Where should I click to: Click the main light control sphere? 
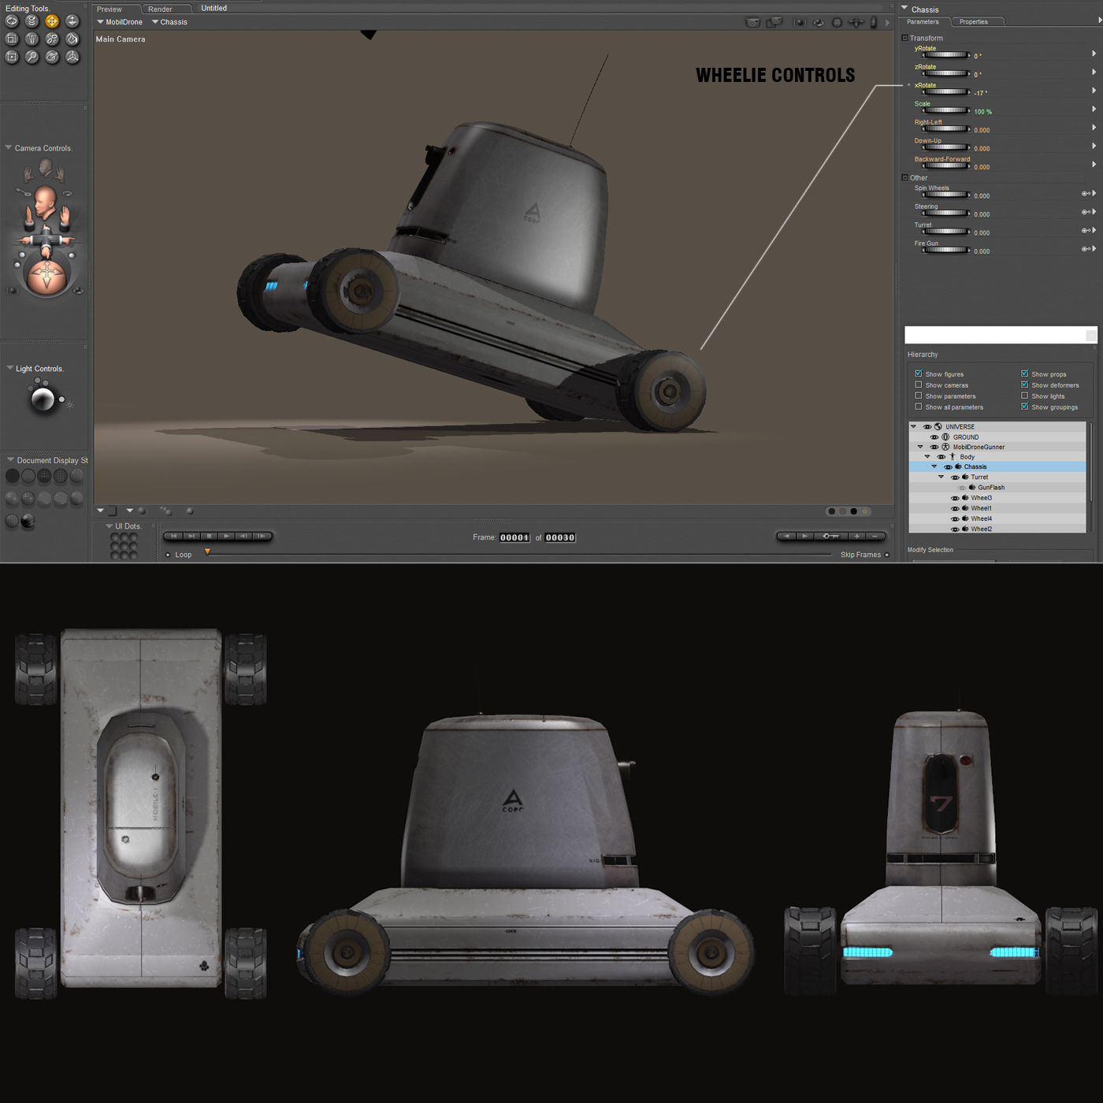coord(43,399)
